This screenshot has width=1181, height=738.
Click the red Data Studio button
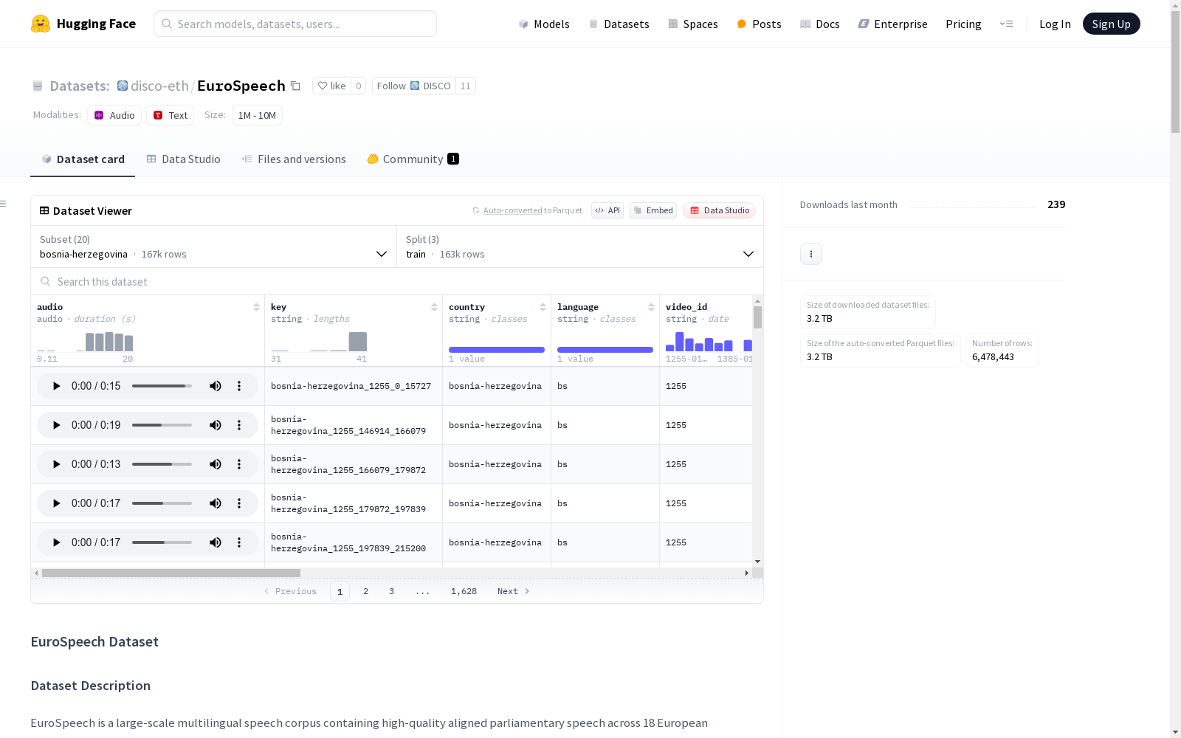tap(719, 210)
